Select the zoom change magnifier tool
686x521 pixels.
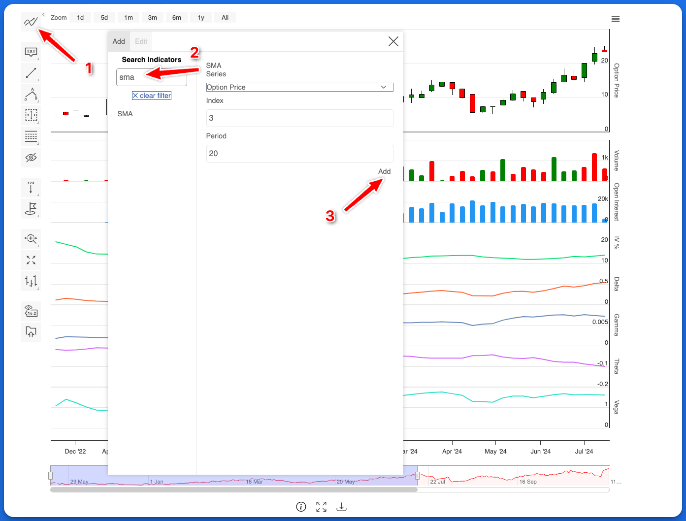coord(31,239)
